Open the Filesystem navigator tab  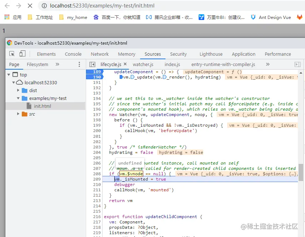(x=37, y=64)
